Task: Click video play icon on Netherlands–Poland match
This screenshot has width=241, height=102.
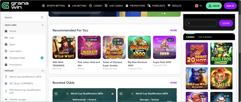Action: [56, 94]
